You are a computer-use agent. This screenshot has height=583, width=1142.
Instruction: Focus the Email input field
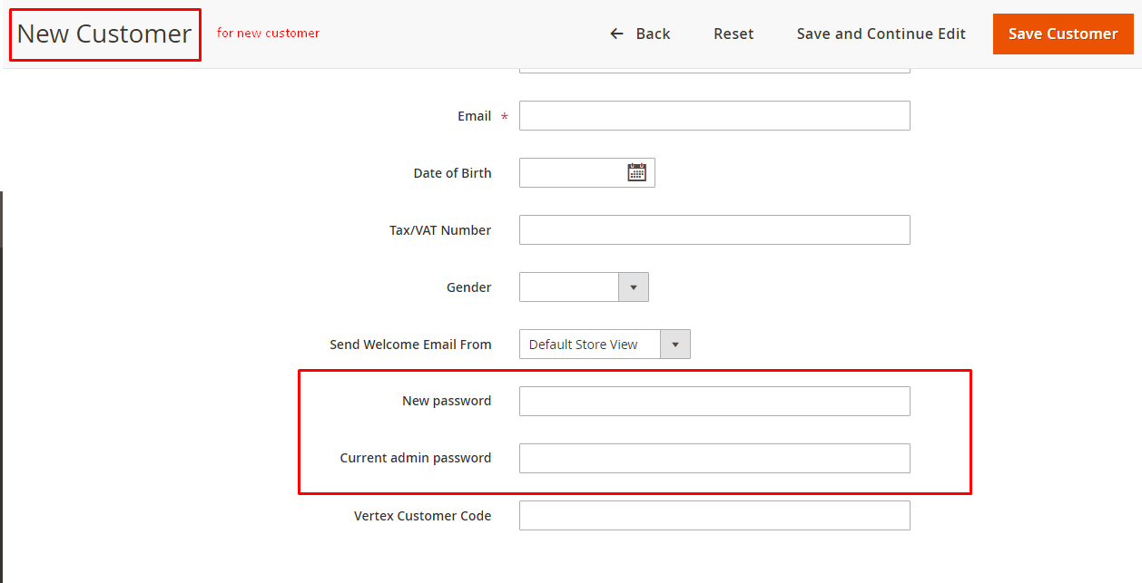click(714, 115)
